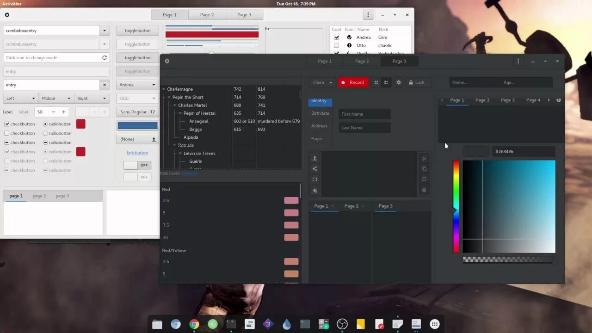Click the red Record button

(353, 82)
